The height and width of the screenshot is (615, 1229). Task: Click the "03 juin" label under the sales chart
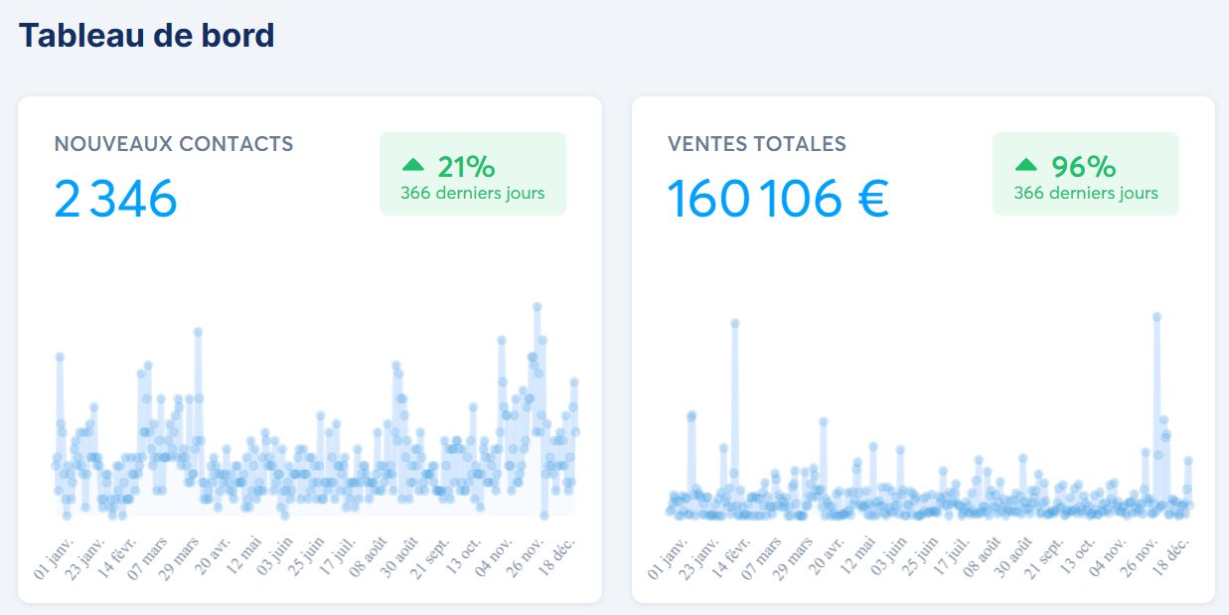(891, 559)
